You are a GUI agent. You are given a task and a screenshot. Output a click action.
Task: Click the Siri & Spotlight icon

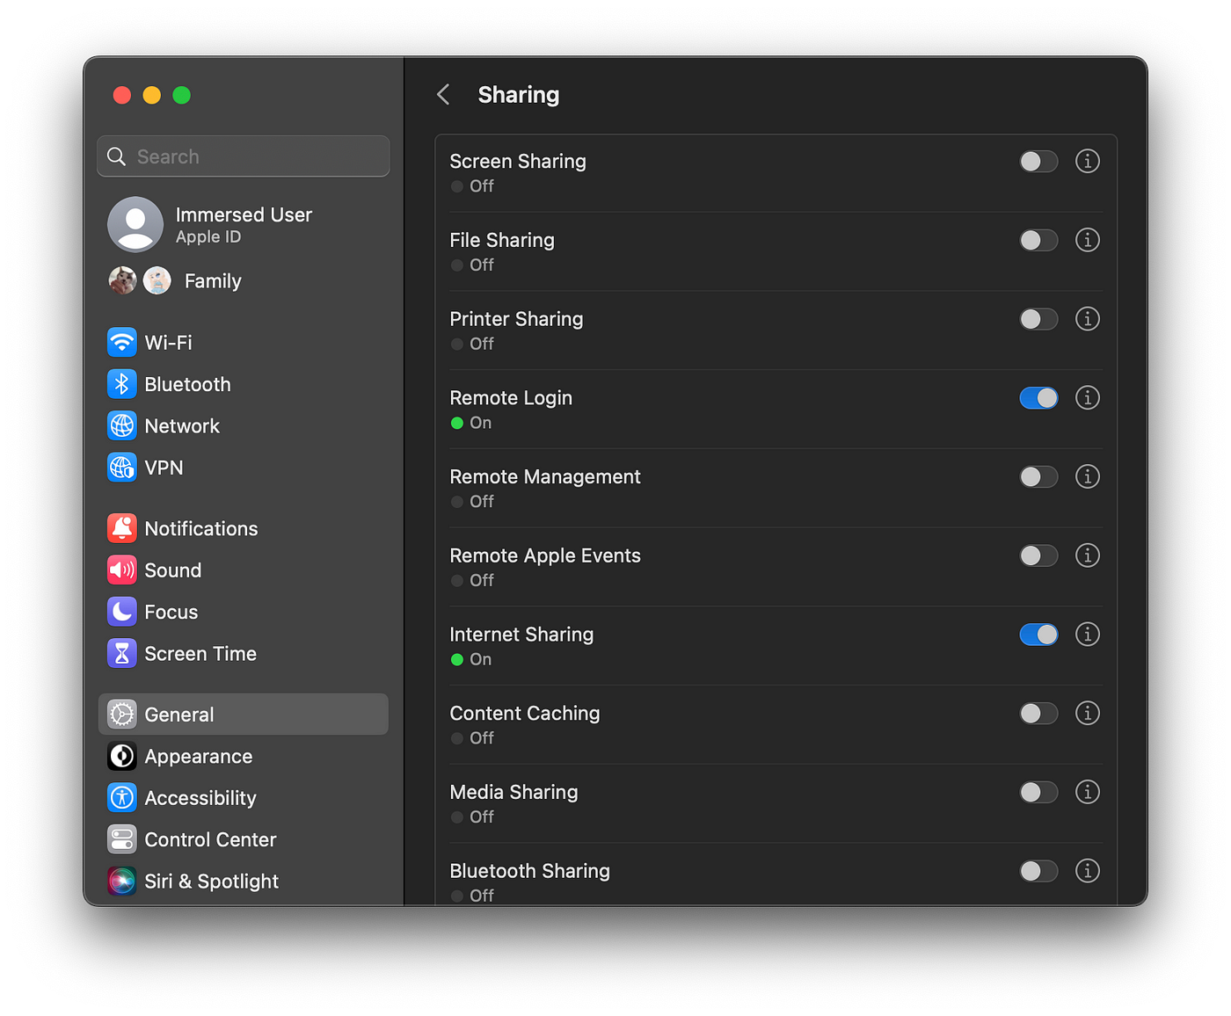[122, 882]
